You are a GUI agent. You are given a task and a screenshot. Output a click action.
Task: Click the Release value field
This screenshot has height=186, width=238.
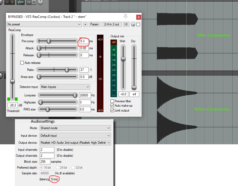click(84, 55)
